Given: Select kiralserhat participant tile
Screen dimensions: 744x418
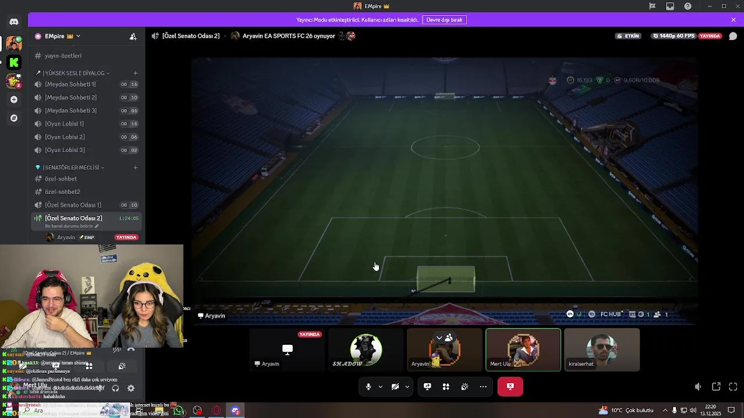Looking at the screenshot, I should (x=602, y=350).
